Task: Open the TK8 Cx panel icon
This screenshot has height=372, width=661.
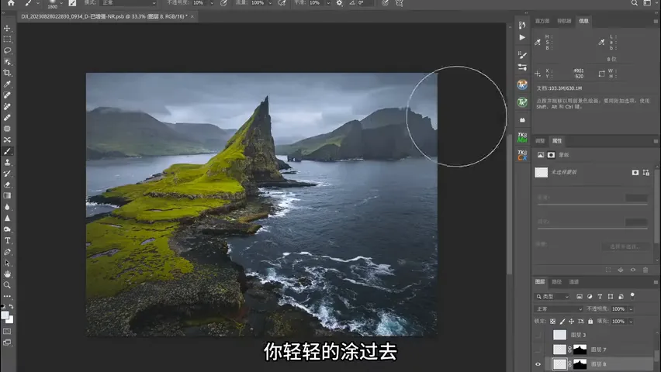Action: tap(522, 155)
